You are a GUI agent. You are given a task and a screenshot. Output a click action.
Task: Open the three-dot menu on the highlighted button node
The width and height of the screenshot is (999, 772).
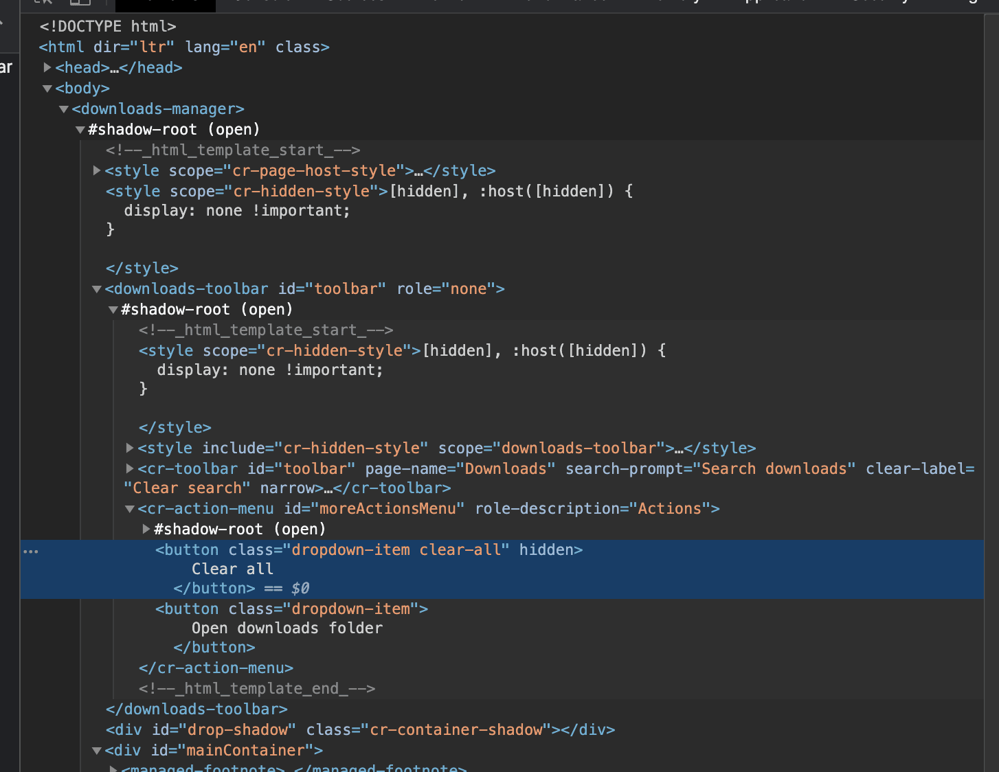(x=31, y=550)
